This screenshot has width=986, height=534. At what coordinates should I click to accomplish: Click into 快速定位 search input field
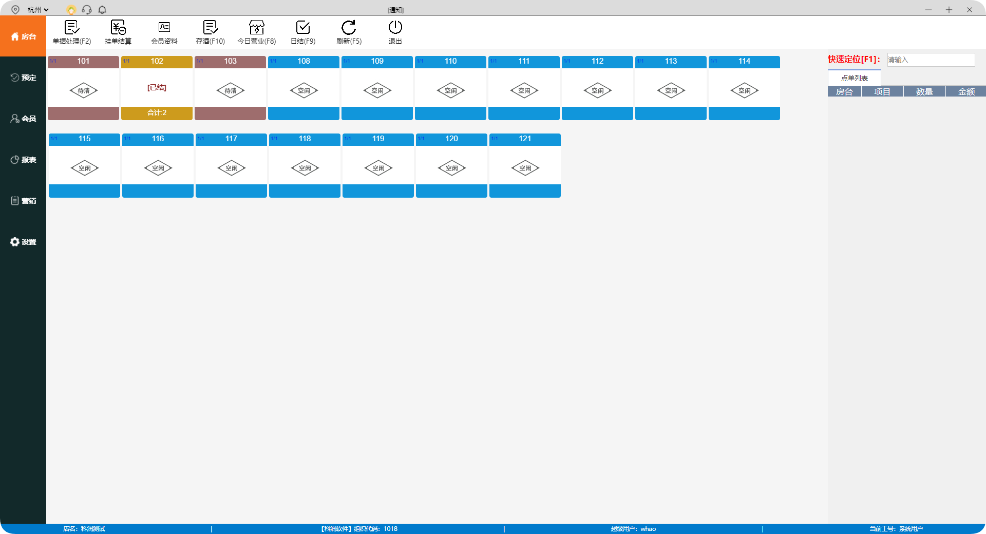pyautogui.click(x=931, y=60)
